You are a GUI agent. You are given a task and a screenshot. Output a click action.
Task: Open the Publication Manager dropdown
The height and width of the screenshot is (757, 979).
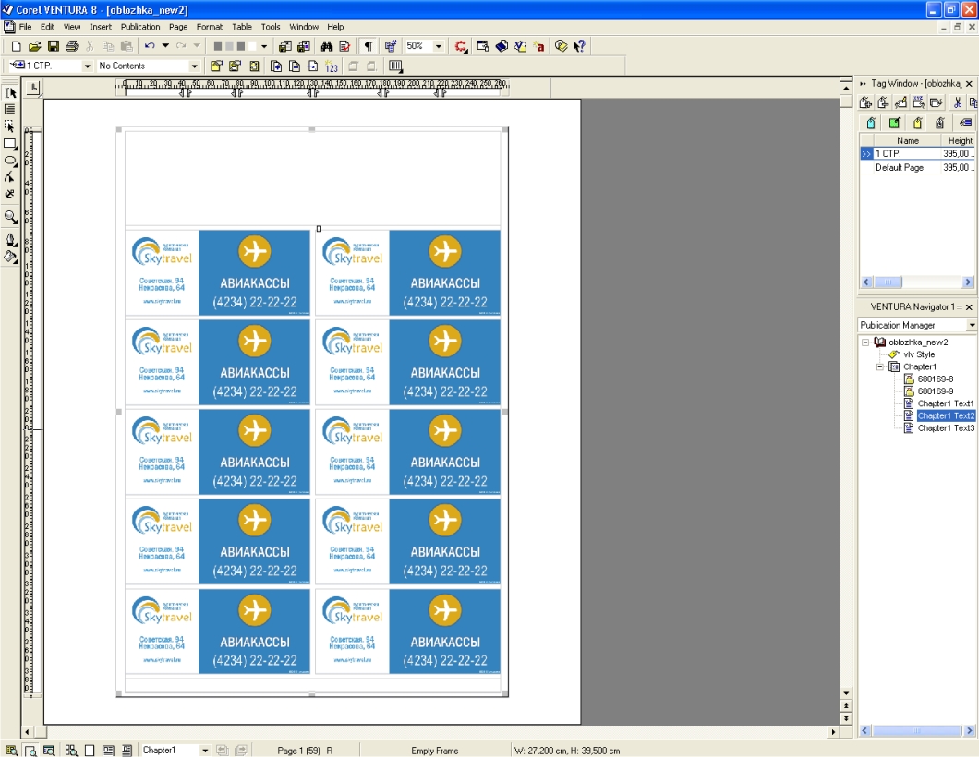972,325
